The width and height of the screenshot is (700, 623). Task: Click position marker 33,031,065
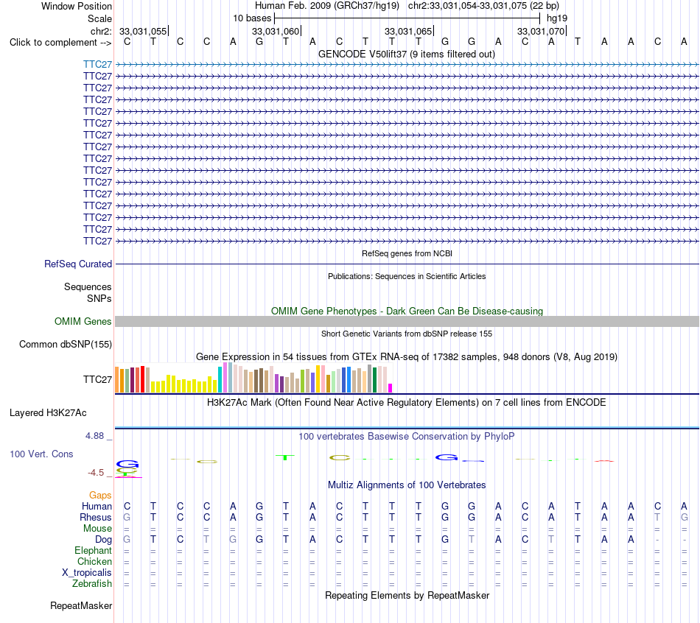point(408,31)
